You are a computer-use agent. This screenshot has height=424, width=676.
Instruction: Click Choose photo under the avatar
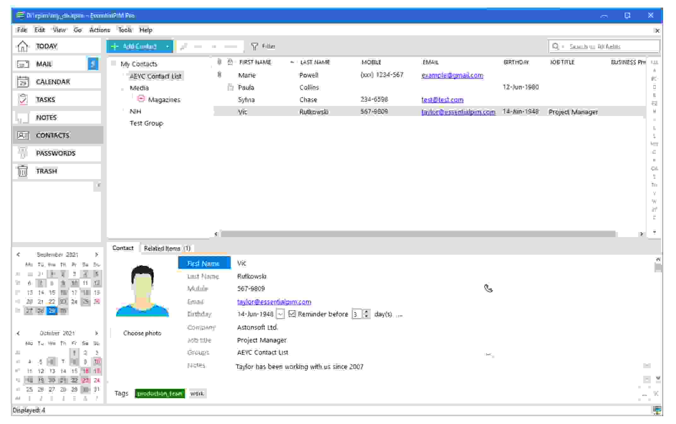click(142, 333)
